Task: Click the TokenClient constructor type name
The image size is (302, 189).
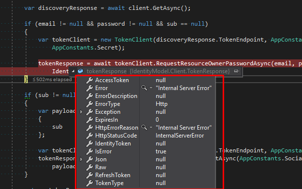Action: 134,40
